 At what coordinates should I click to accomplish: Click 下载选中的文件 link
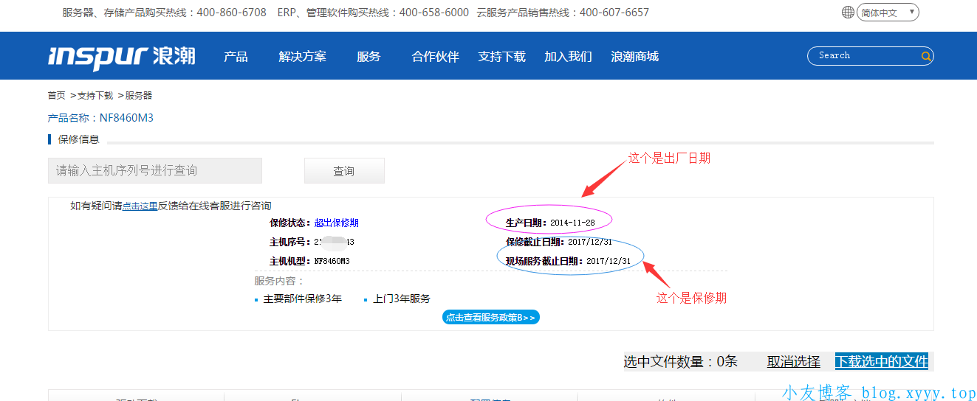pos(881,361)
